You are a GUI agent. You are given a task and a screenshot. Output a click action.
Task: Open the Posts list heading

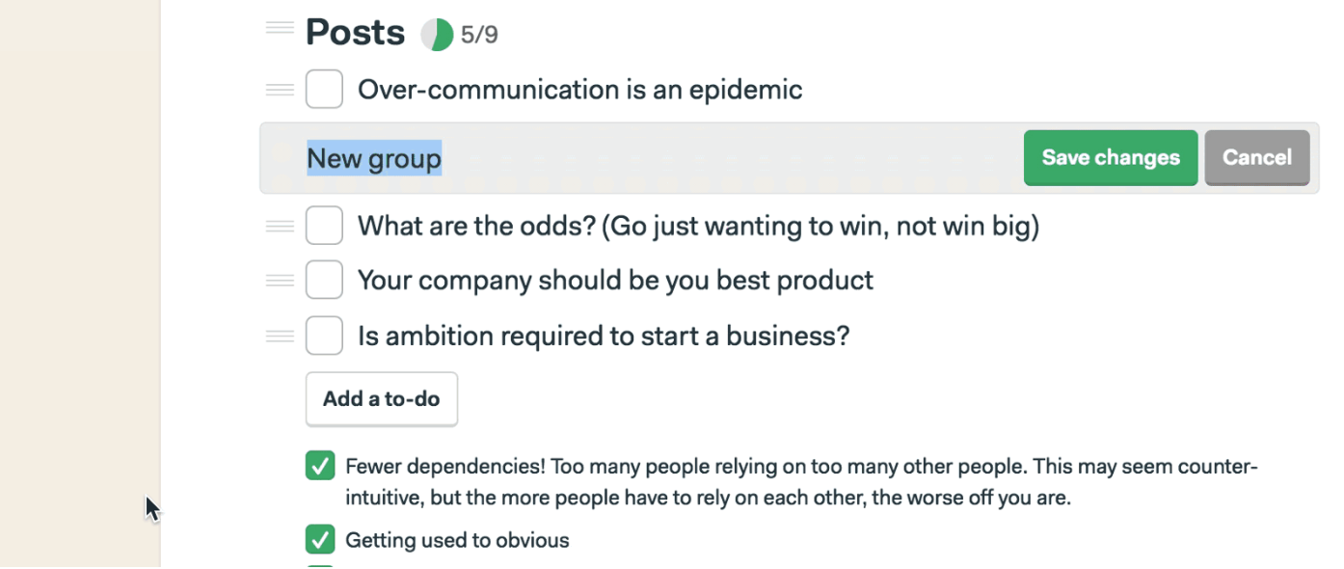[355, 33]
